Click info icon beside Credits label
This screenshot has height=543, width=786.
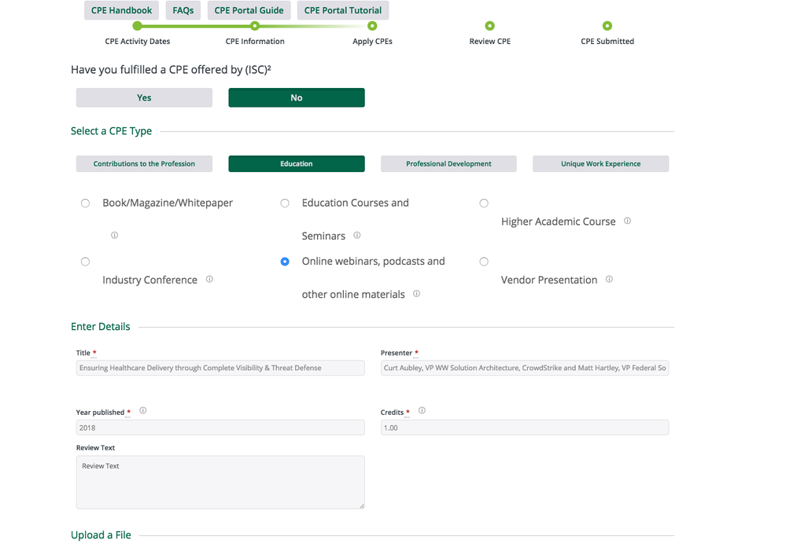pos(422,410)
